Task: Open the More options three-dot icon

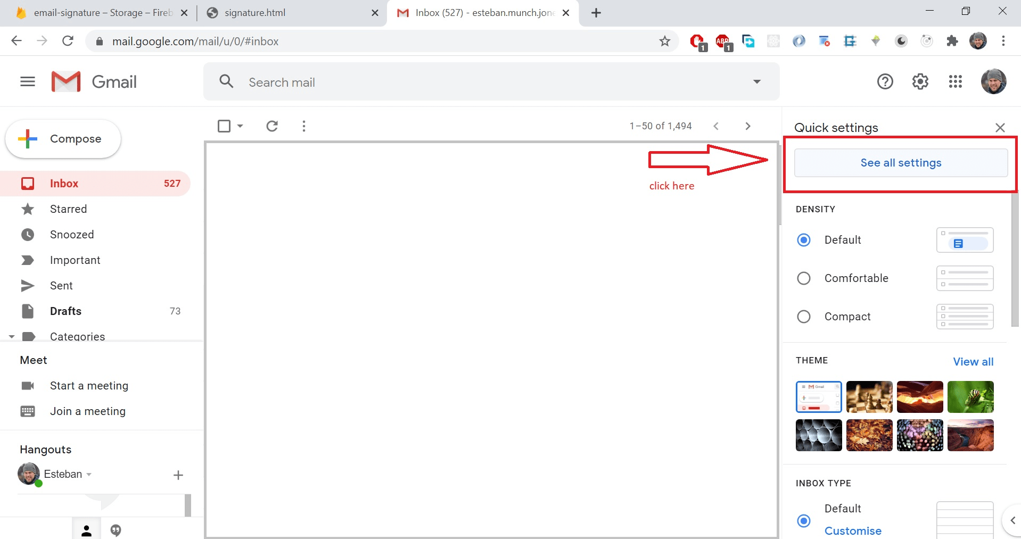Action: point(304,126)
